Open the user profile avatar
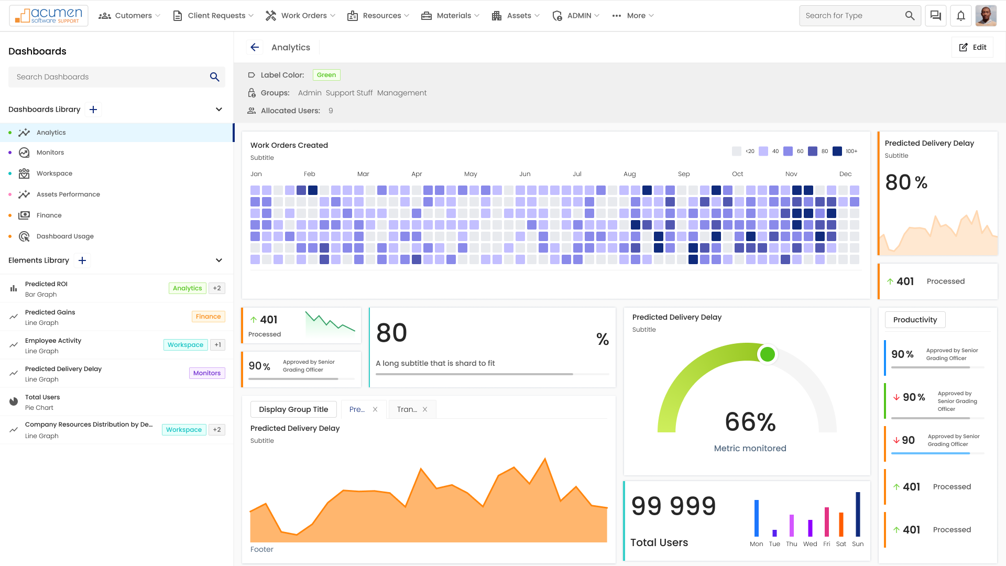This screenshot has height=566, width=1006. click(986, 16)
